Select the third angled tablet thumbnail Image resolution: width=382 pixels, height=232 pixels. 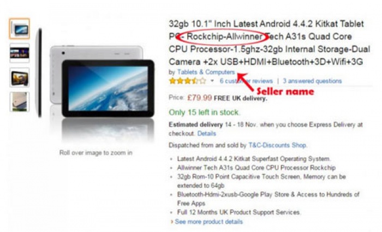tap(20, 78)
